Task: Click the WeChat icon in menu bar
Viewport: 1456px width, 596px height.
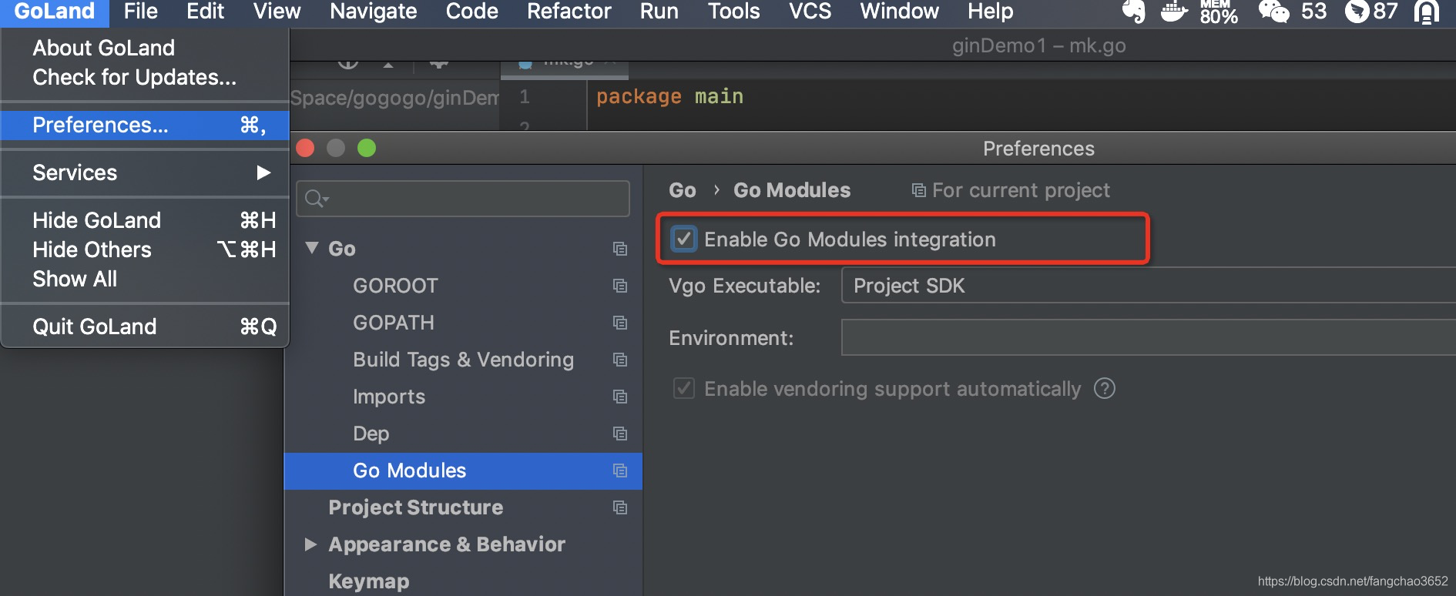Action: [x=1273, y=12]
